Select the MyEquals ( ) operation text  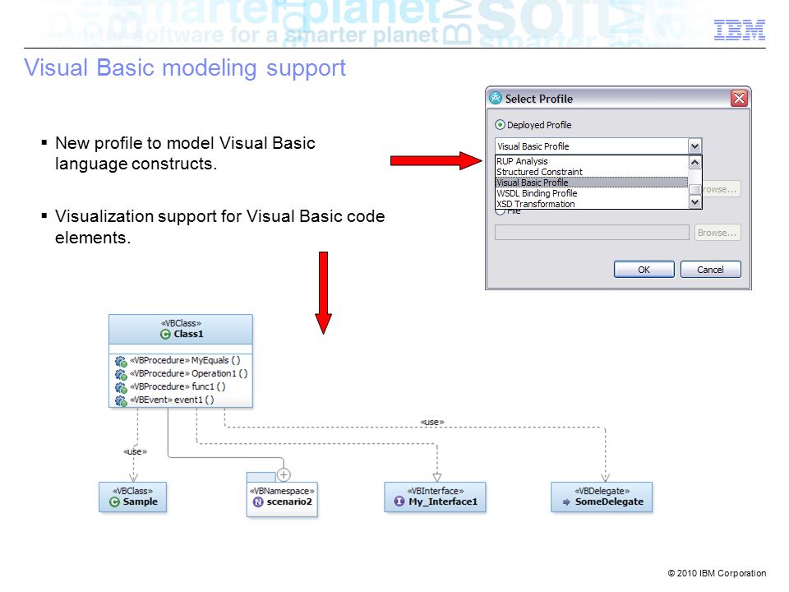coord(215,360)
